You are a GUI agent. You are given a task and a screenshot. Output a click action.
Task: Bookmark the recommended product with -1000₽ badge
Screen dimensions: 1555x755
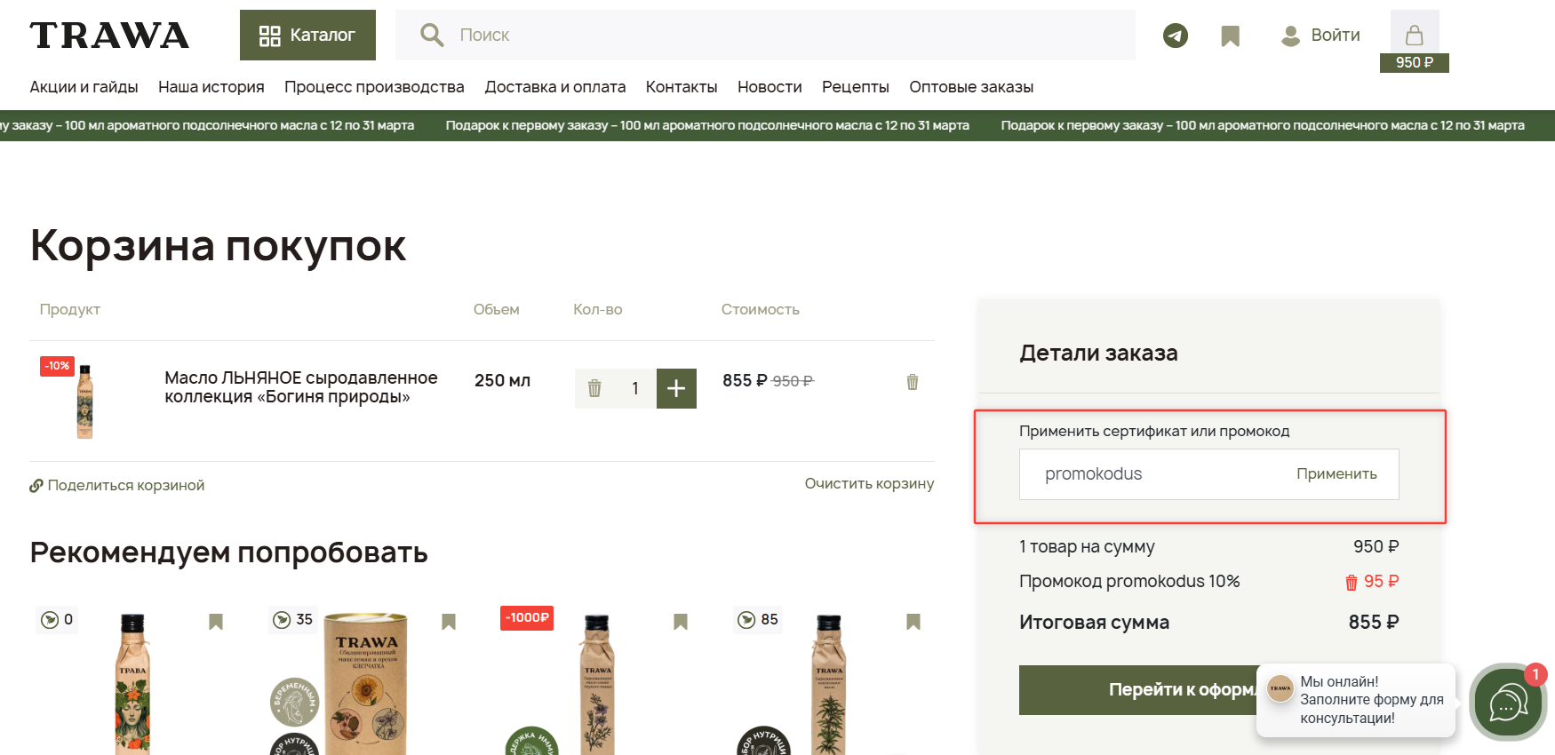pyautogui.click(x=681, y=622)
